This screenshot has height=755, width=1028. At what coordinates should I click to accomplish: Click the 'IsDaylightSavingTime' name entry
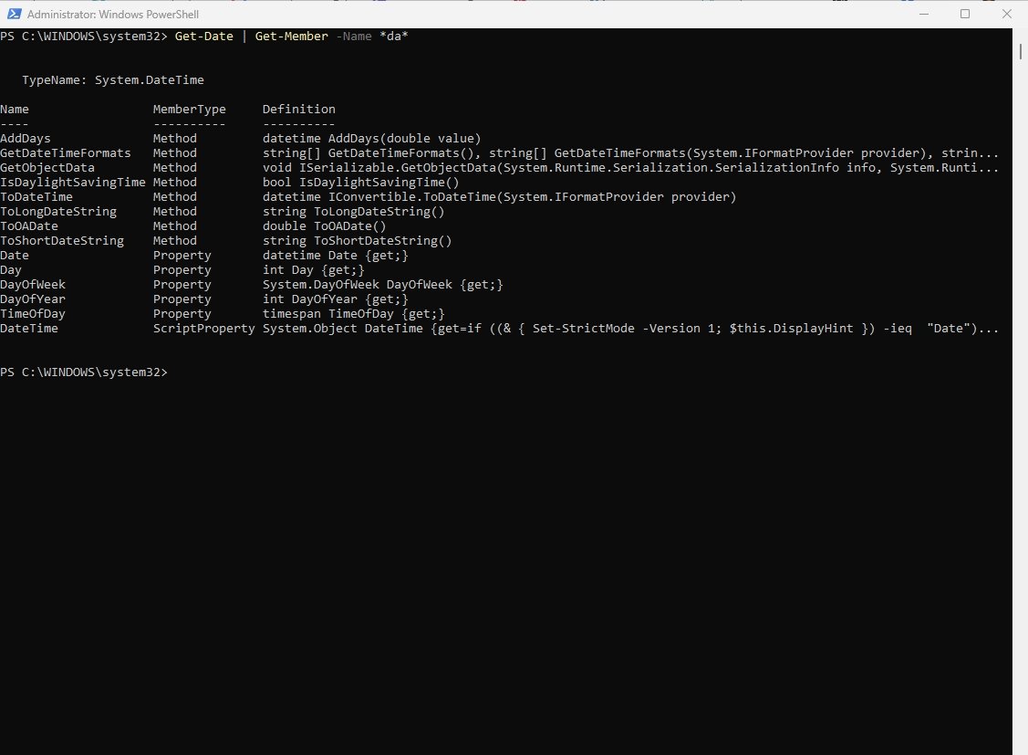click(x=73, y=183)
